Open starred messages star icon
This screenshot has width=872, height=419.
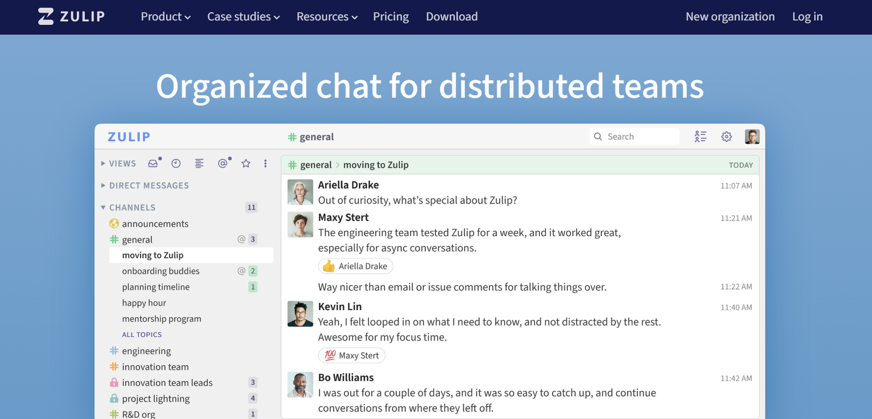246,163
